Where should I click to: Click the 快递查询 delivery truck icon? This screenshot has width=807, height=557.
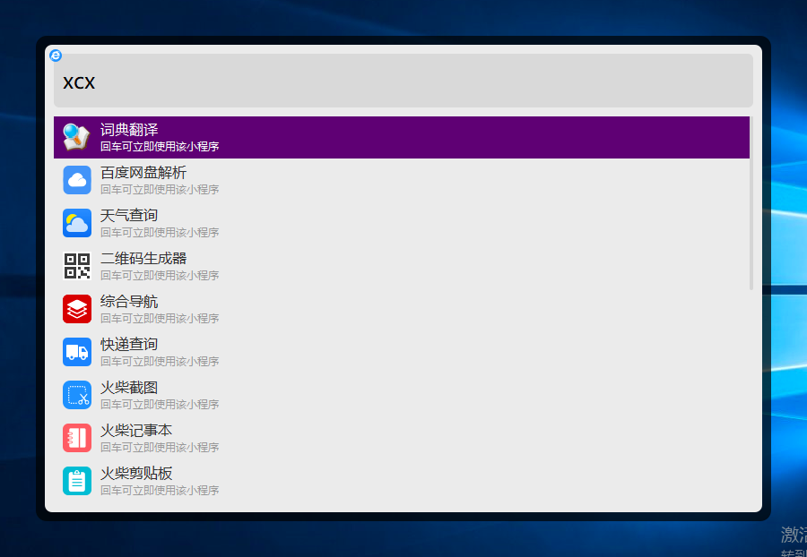[x=77, y=352]
